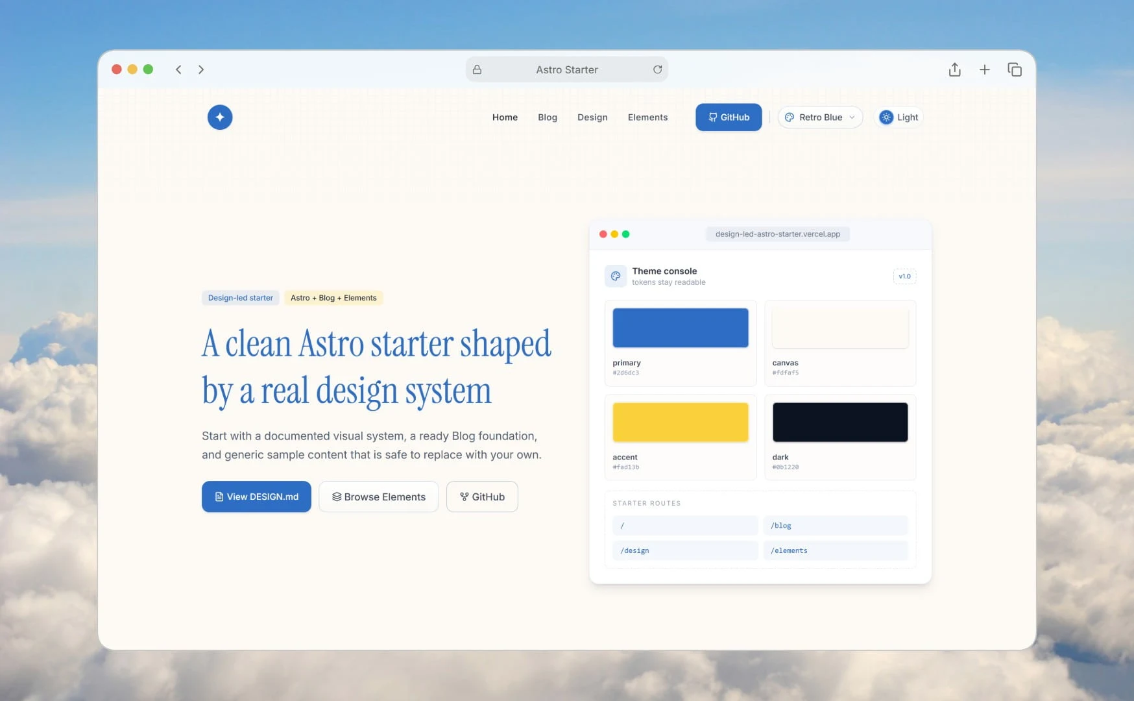1134x701 pixels.
Task: Open the Blog nav item
Action: (548, 117)
